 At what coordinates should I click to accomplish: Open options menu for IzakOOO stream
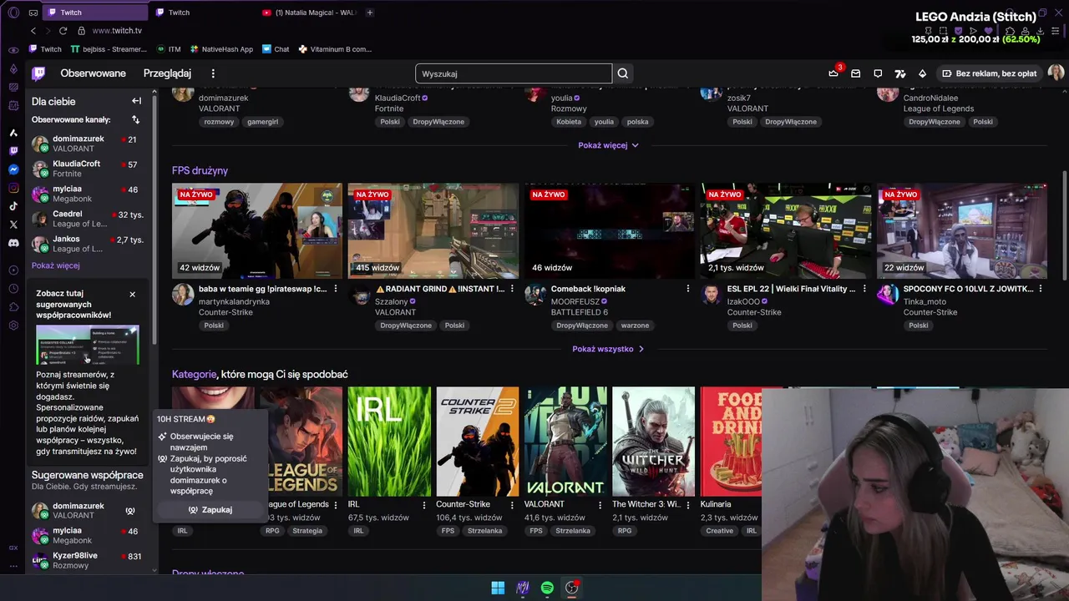(864, 289)
